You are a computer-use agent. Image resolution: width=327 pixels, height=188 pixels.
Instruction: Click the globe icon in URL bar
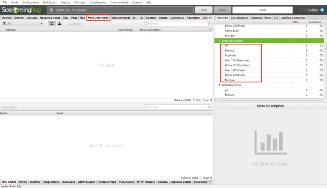point(51,10)
